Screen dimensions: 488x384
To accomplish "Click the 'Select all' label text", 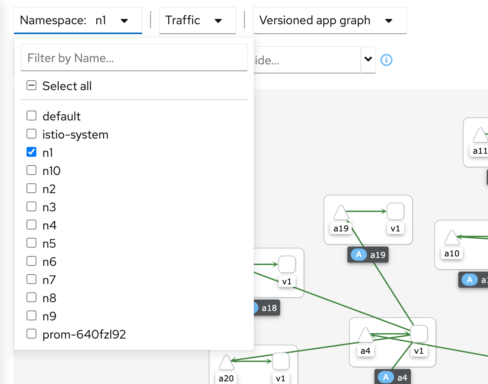I will pos(67,86).
